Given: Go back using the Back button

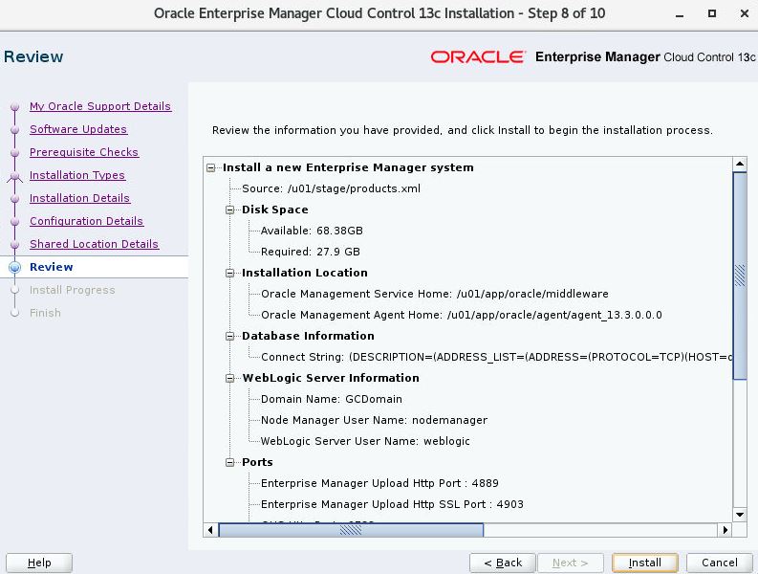Looking at the screenshot, I should tap(502, 563).
